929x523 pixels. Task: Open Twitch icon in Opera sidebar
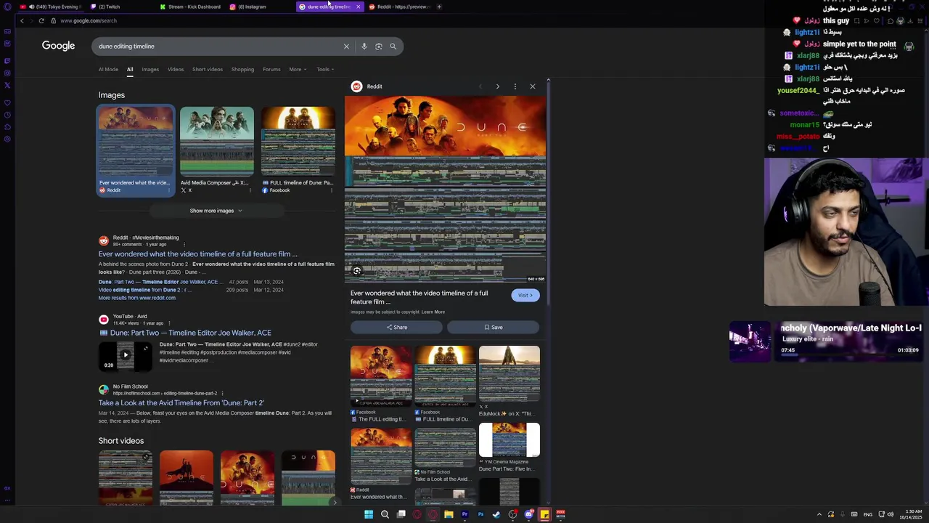pyautogui.click(x=7, y=61)
